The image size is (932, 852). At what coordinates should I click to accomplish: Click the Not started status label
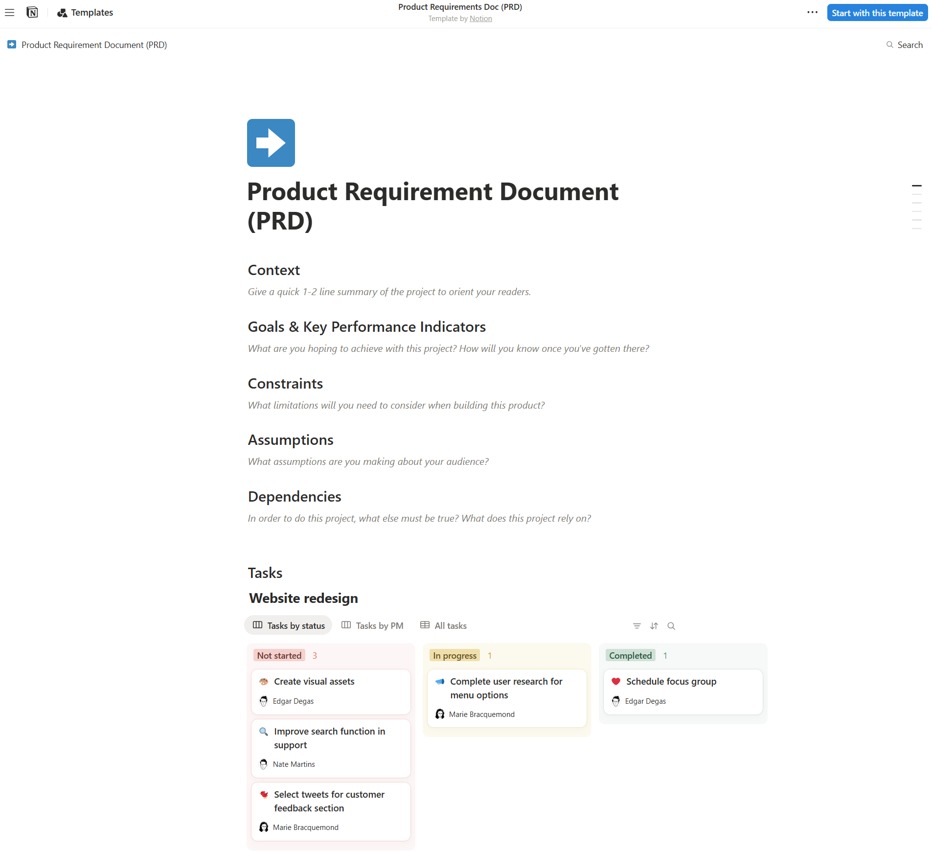[x=279, y=655]
